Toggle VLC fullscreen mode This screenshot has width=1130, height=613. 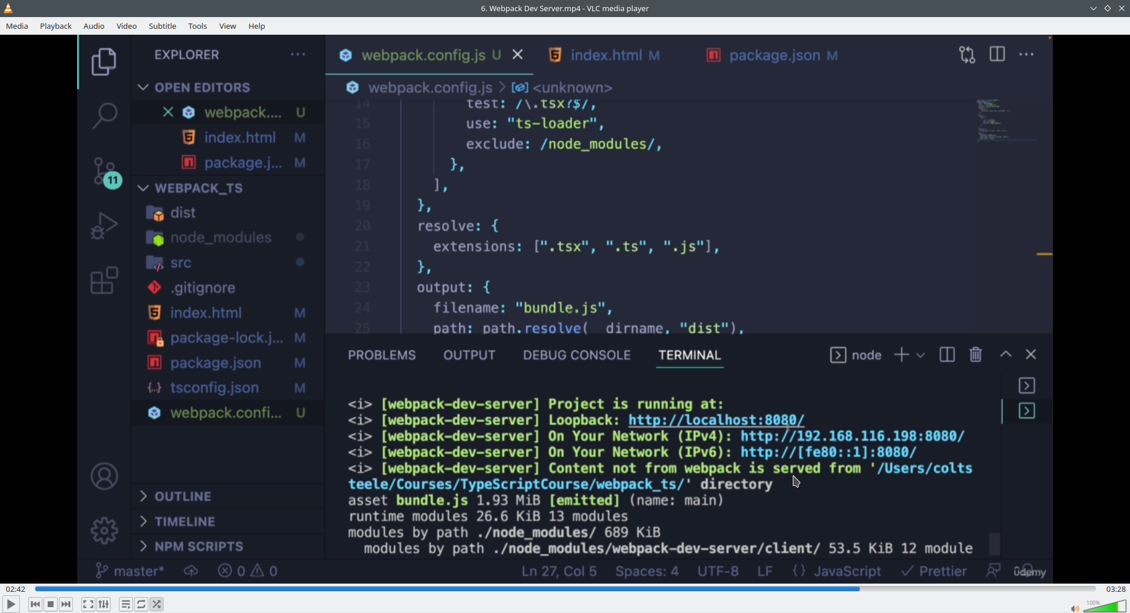click(88, 604)
